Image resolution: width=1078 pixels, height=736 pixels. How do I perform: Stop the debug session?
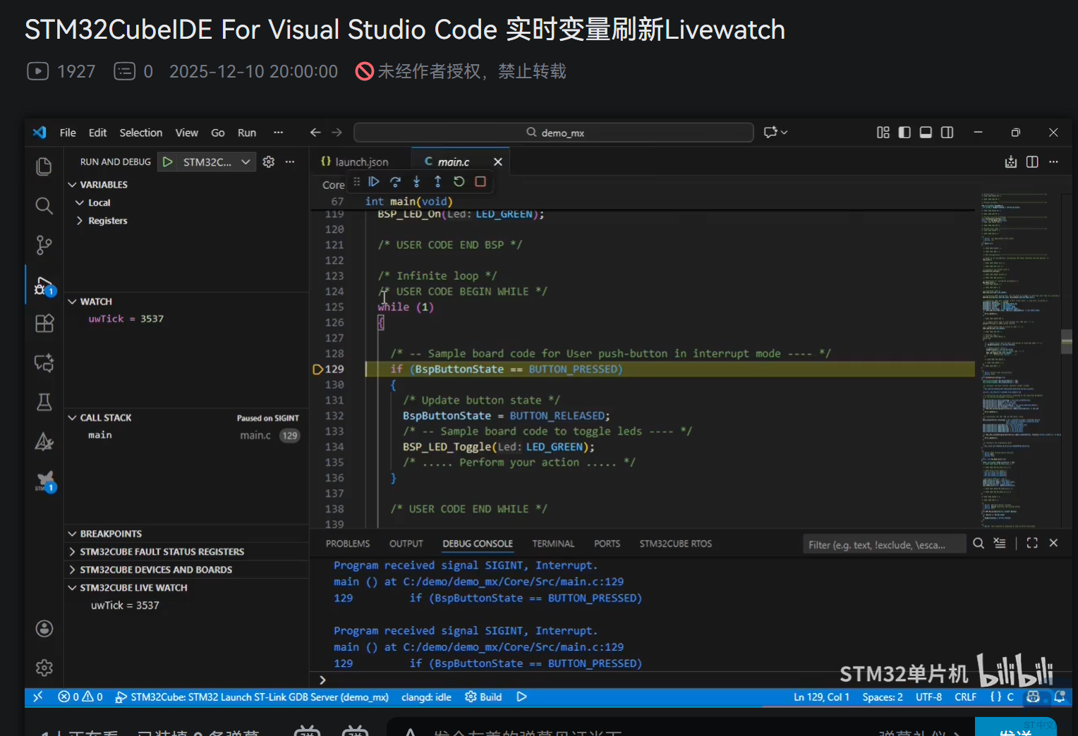480,182
